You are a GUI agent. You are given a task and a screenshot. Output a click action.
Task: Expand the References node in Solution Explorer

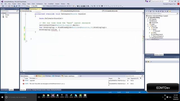(148, 21)
